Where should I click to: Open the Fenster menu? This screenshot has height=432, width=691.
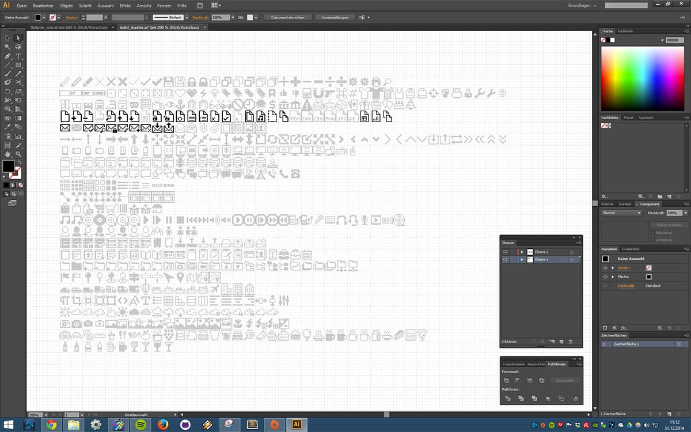164,5
